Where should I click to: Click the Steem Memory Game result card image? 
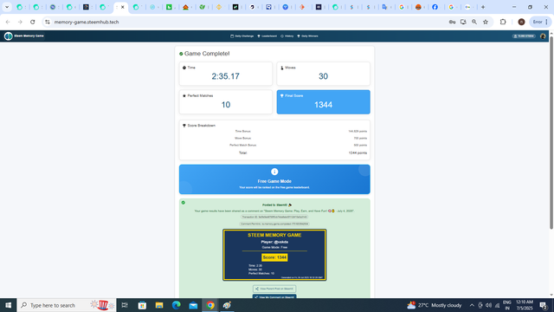[274, 255]
